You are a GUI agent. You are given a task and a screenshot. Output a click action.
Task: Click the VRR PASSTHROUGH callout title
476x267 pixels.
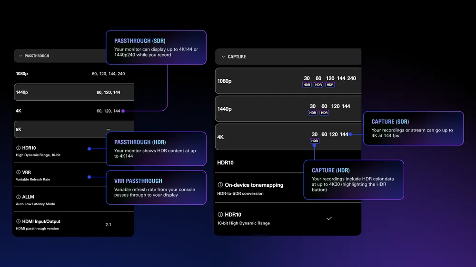(x=138, y=181)
